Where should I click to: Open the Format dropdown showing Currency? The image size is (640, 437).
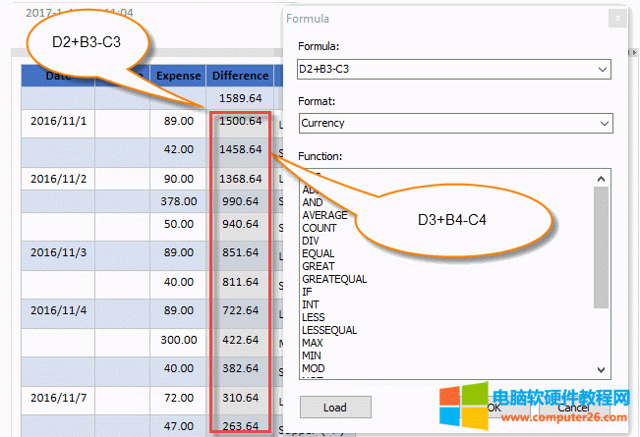(x=602, y=124)
